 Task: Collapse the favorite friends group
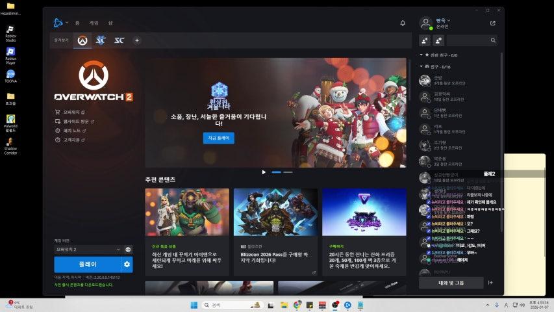(x=422, y=55)
